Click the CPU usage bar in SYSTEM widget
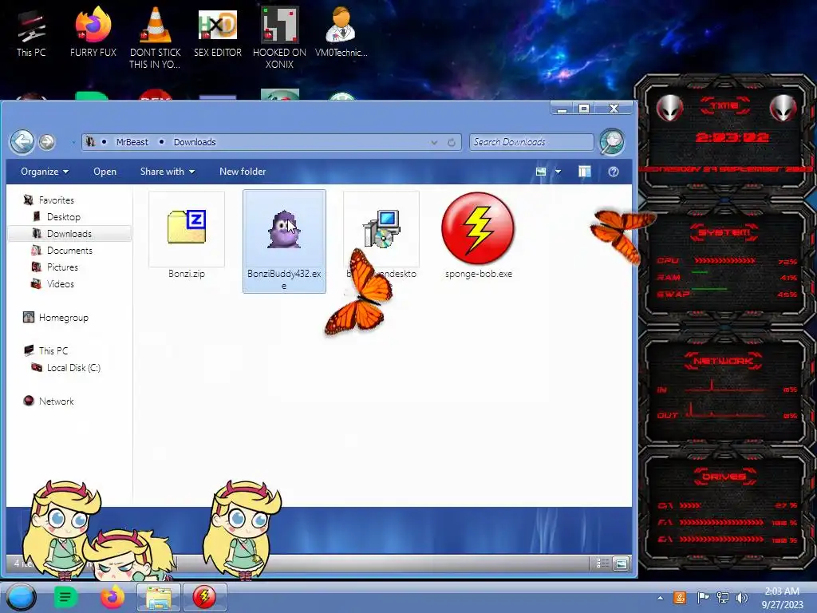 (724, 261)
